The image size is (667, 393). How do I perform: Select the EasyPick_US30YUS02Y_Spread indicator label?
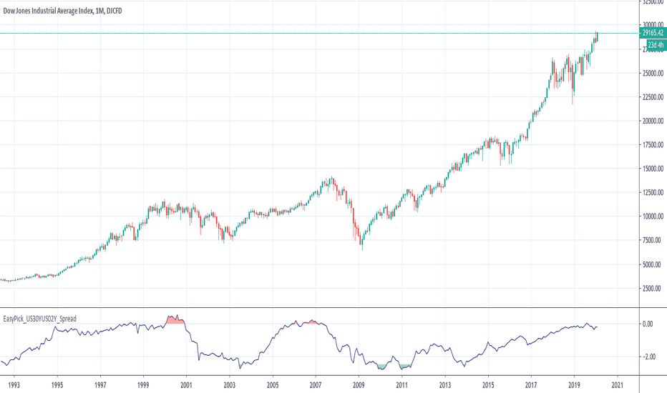[x=40, y=319]
